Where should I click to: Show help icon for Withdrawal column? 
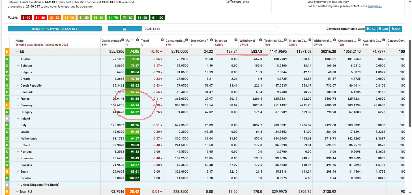[260, 40]
